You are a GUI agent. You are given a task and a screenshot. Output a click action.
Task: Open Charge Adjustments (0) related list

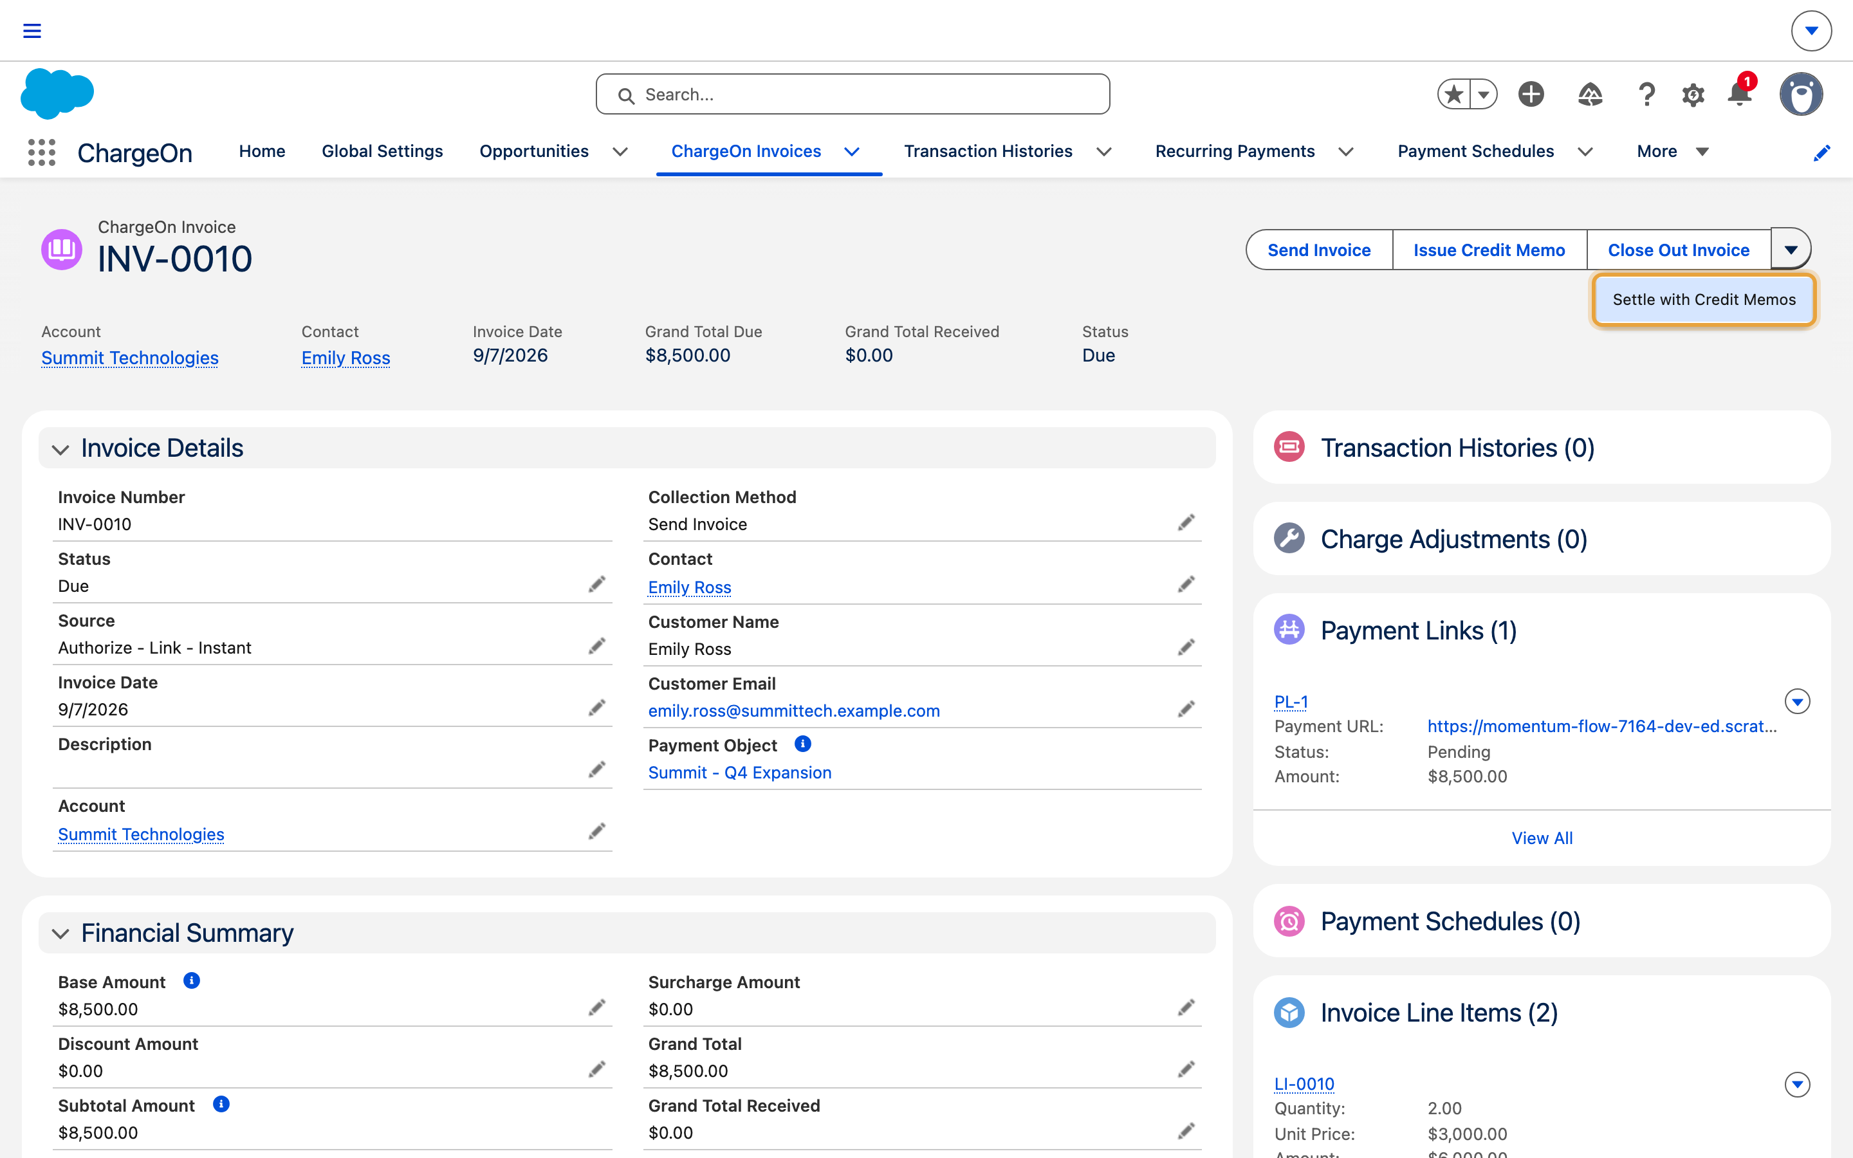click(x=1453, y=539)
